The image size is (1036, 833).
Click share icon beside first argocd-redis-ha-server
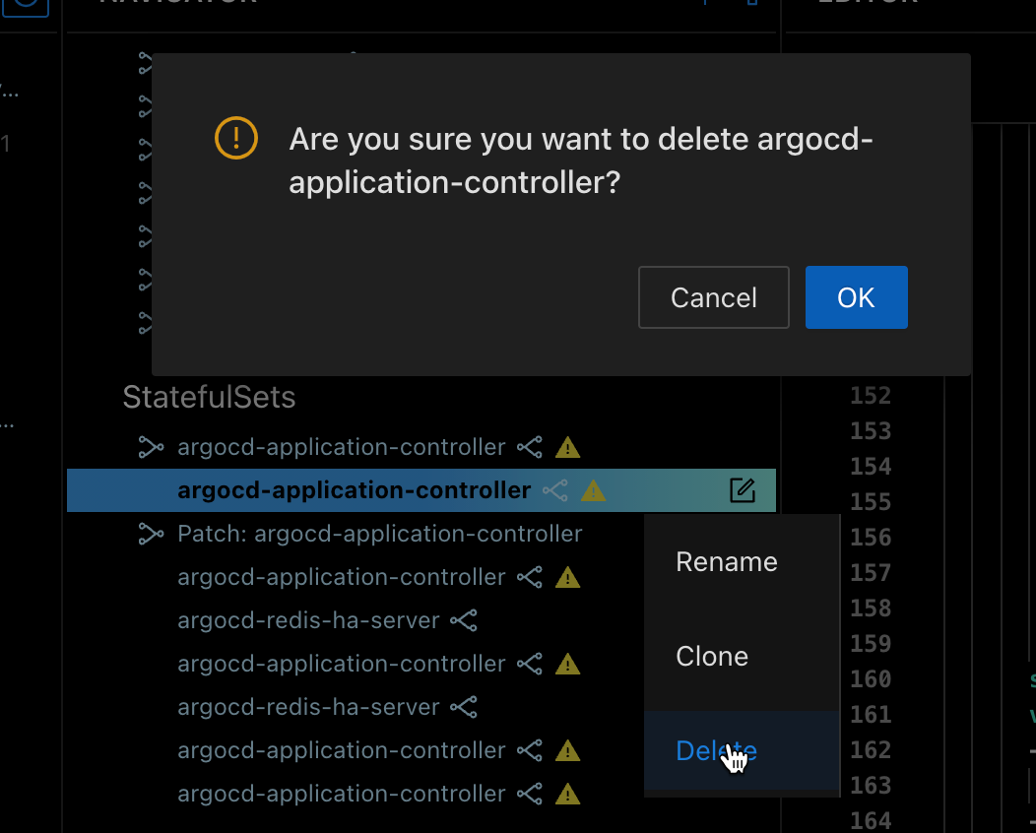[463, 620]
